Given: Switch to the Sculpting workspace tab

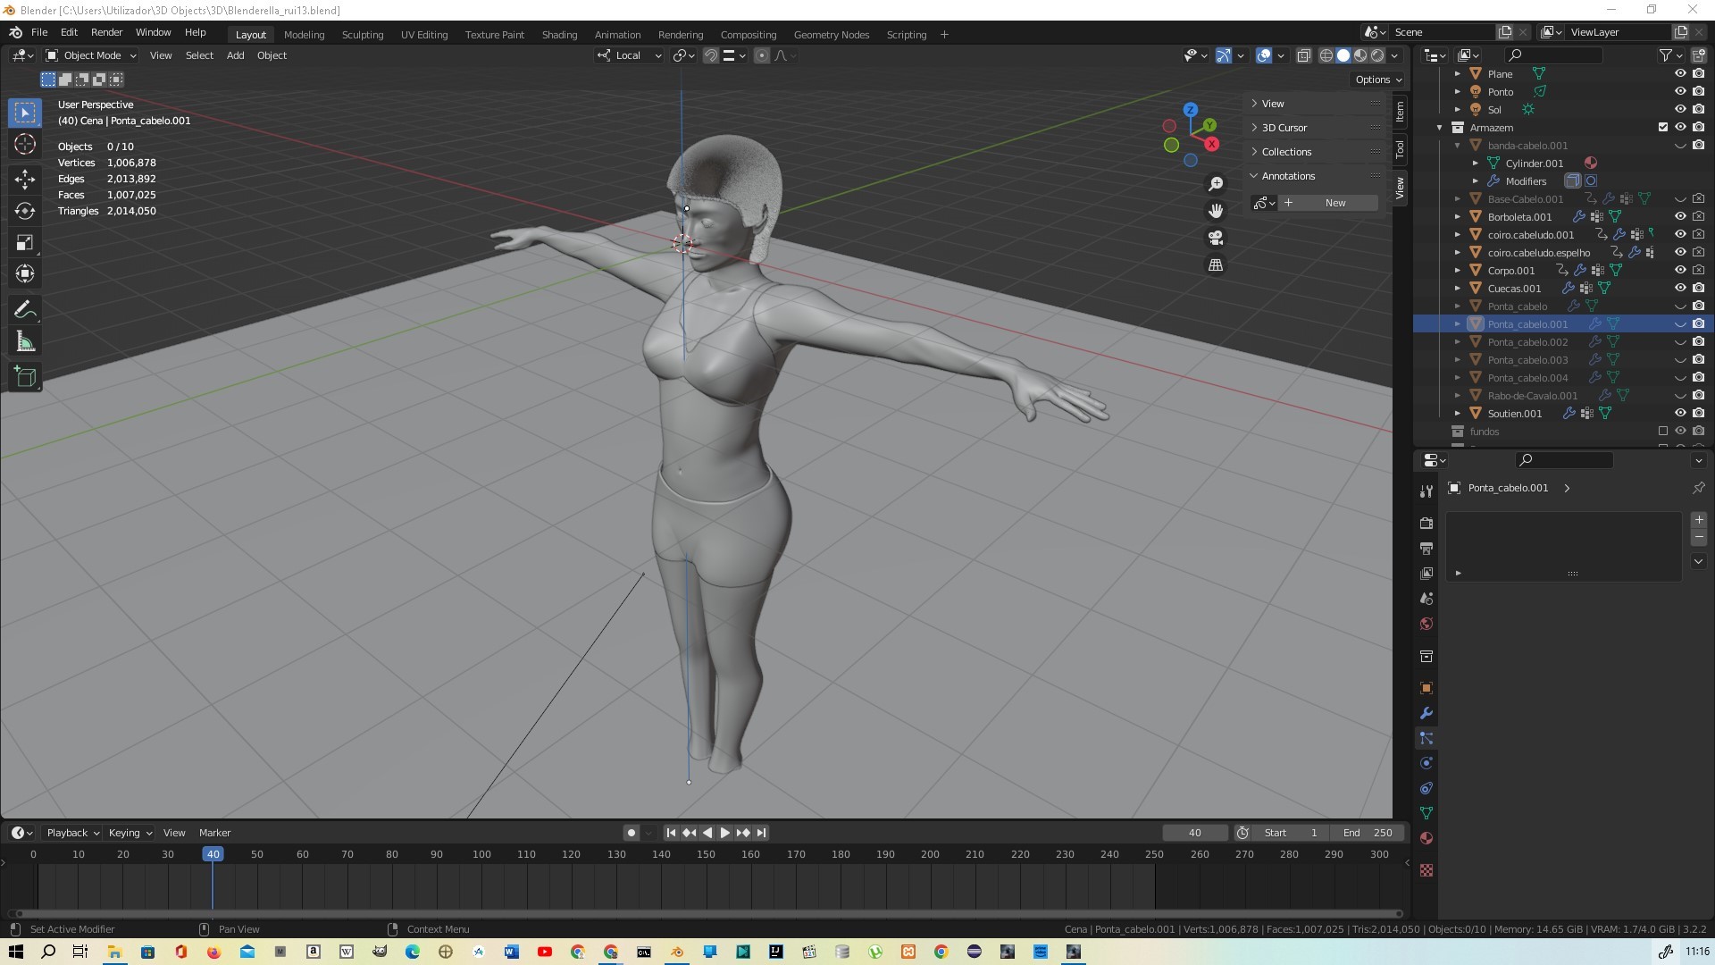Looking at the screenshot, I should (x=362, y=35).
